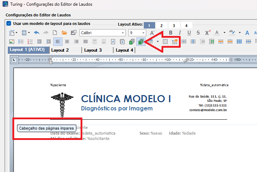Apply numbered list formatting
The image size is (257, 172).
coord(30,42)
